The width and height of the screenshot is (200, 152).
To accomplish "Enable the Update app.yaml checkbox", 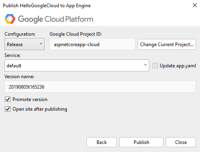I will [x=155, y=66].
